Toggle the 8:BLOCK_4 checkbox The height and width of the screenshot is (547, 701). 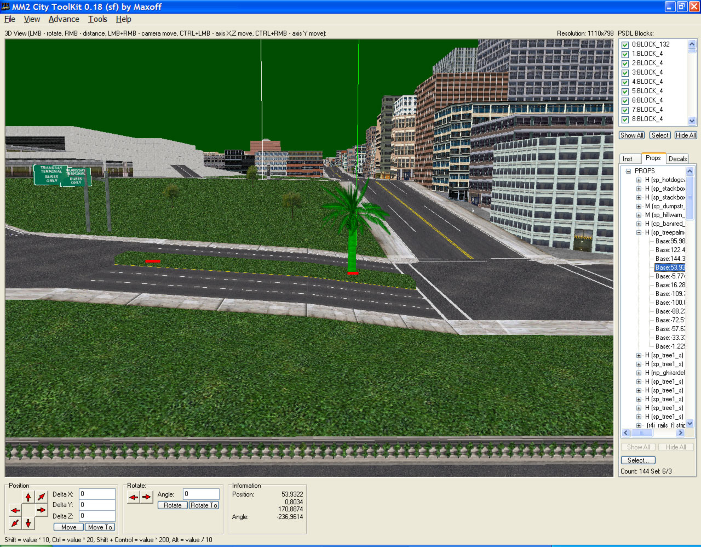[x=625, y=119]
